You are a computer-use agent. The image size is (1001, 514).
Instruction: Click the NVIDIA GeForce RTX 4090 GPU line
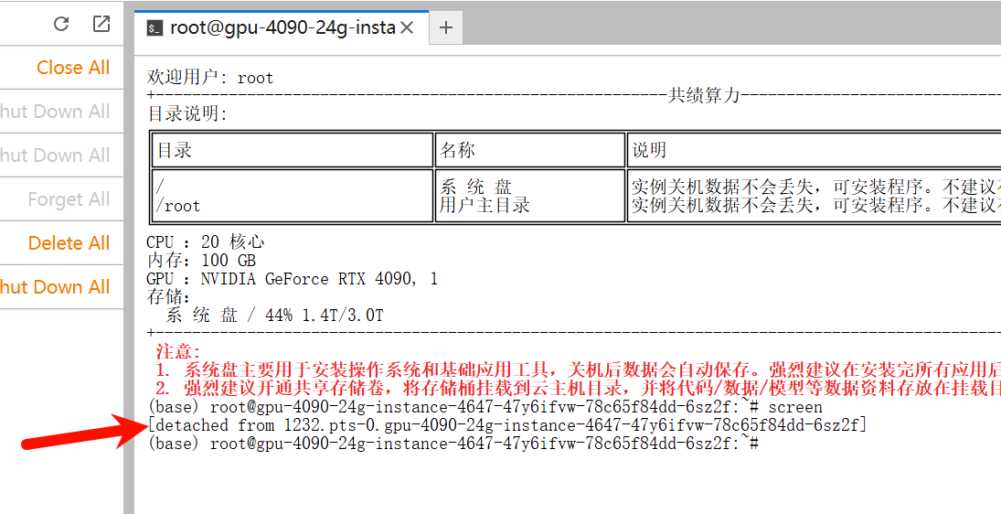[x=292, y=279]
